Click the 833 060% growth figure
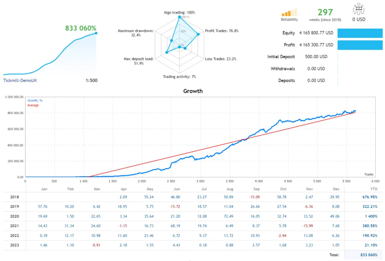 pyautogui.click(x=80, y=28)
